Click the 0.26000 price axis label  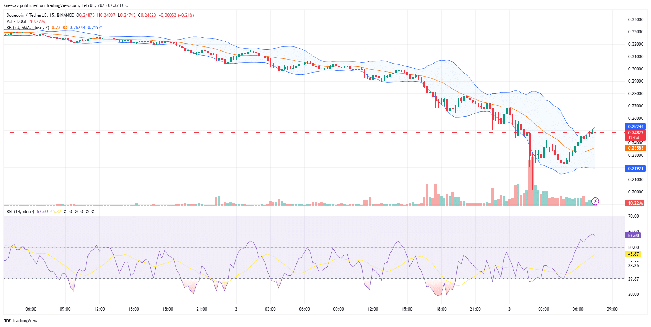click(636, 118)
